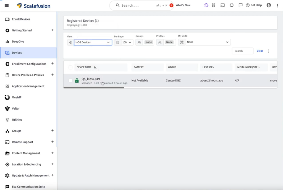Click the Groups None filter button

click(148, 42)
